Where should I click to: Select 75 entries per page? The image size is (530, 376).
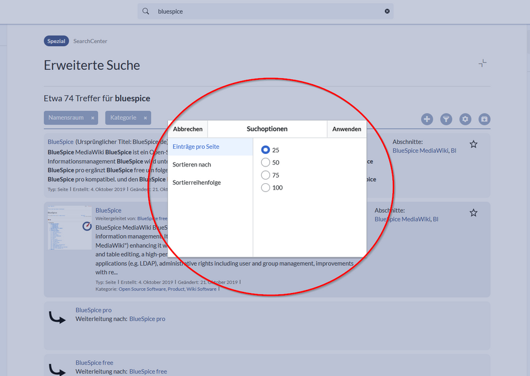(x=266, y=175)
